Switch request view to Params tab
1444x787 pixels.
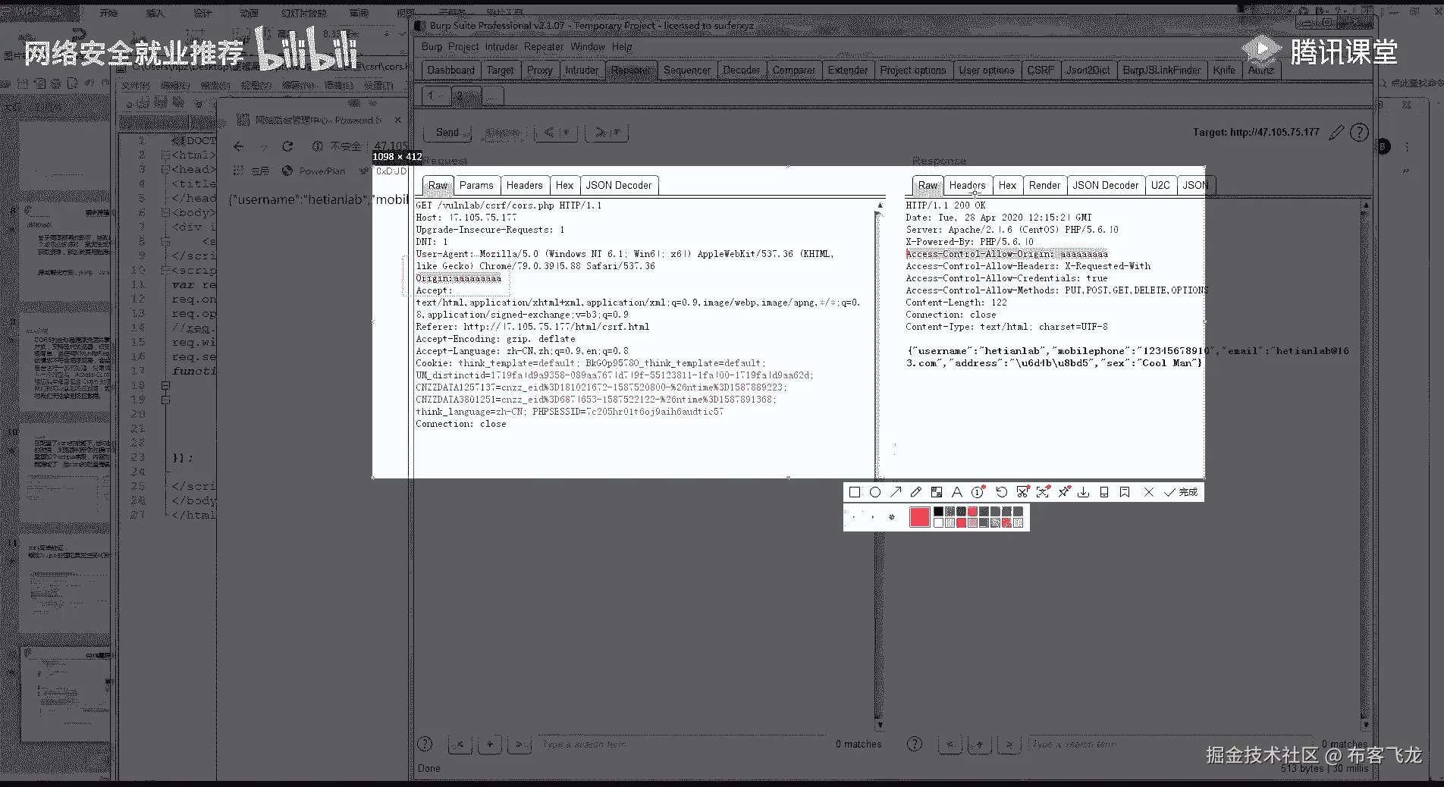(476, 185)
